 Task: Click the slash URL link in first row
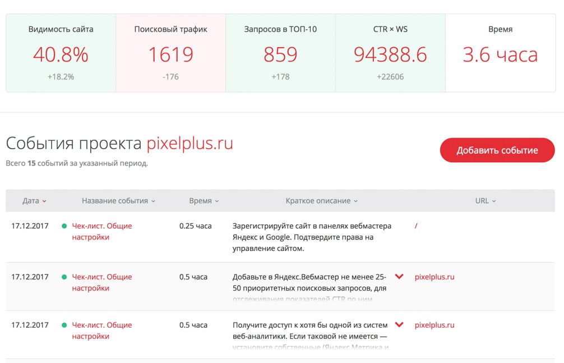pos(416,226)
